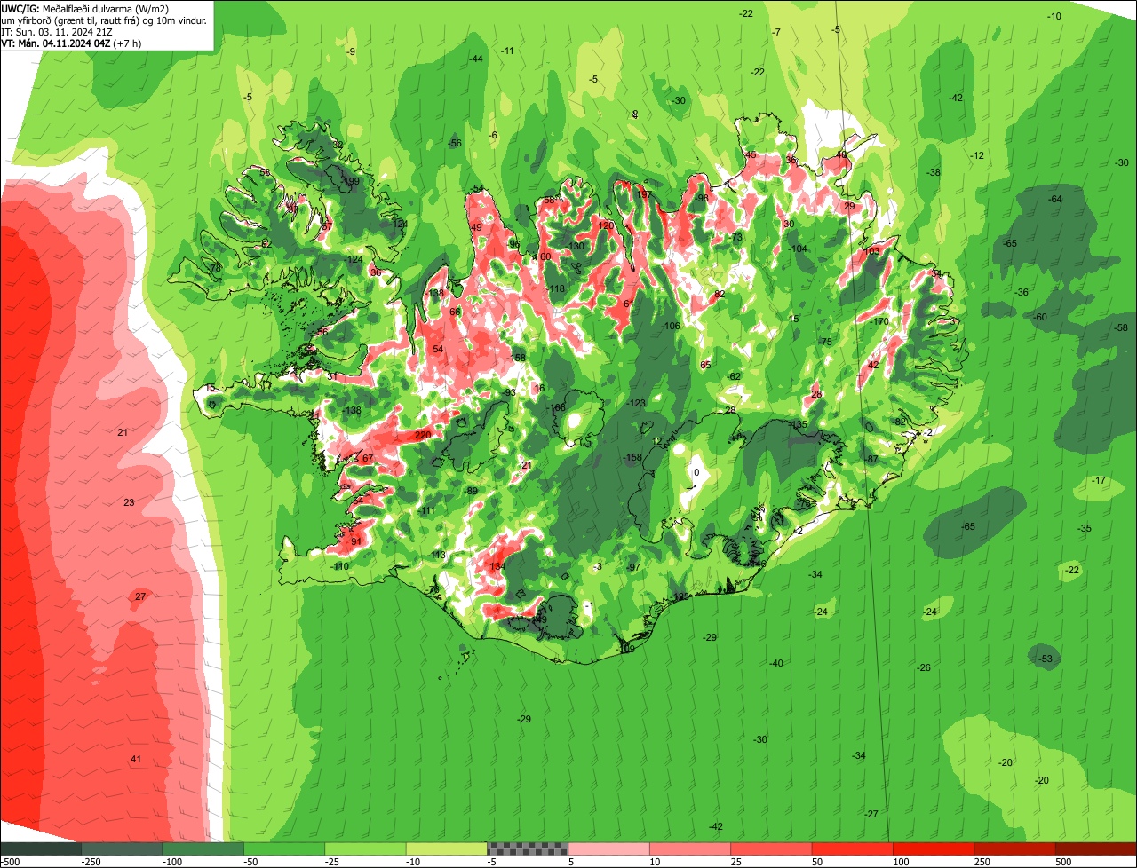Click the map value -40
The width and height of the screenshot is (1137, 868).
click(x=776, y=663)
